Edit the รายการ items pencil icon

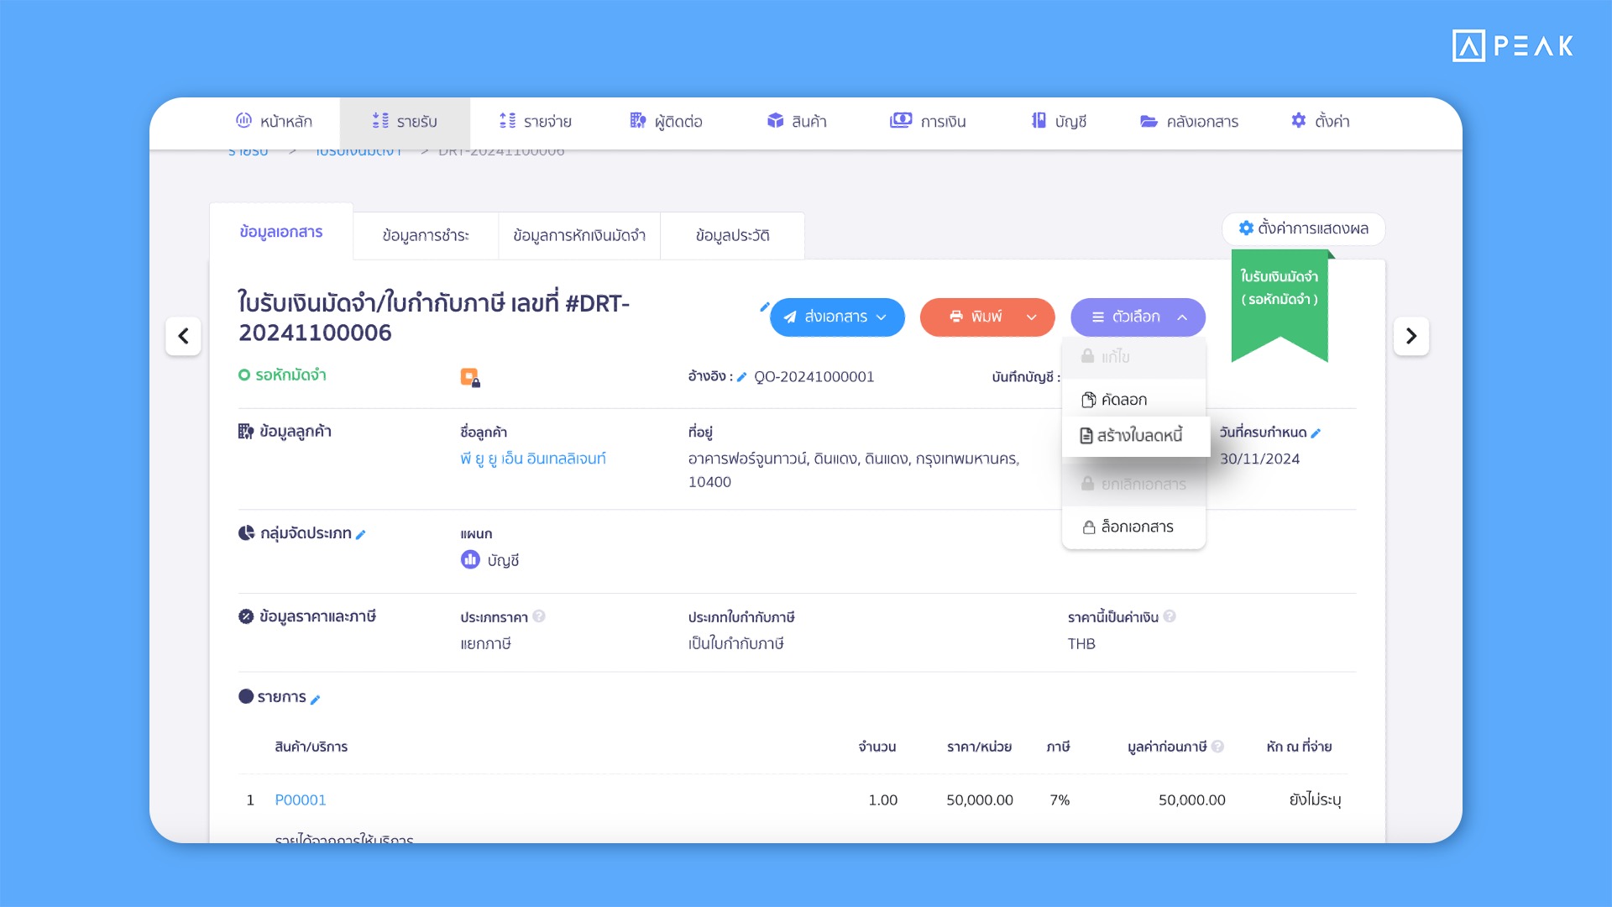coord(315,699)
